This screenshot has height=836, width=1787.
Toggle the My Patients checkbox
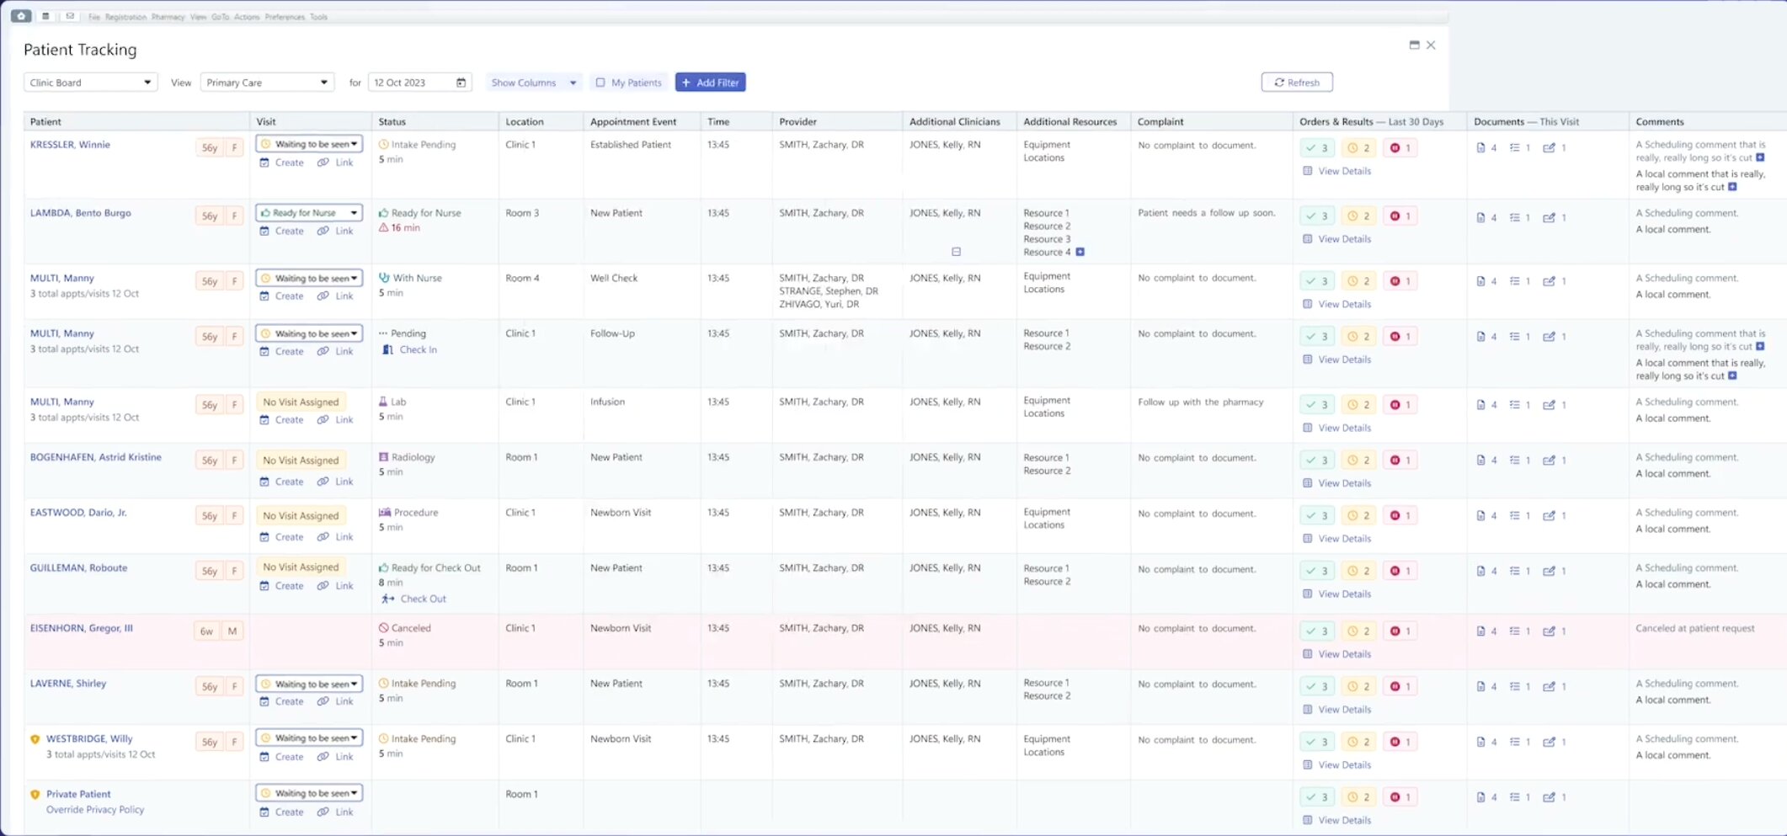600,83
